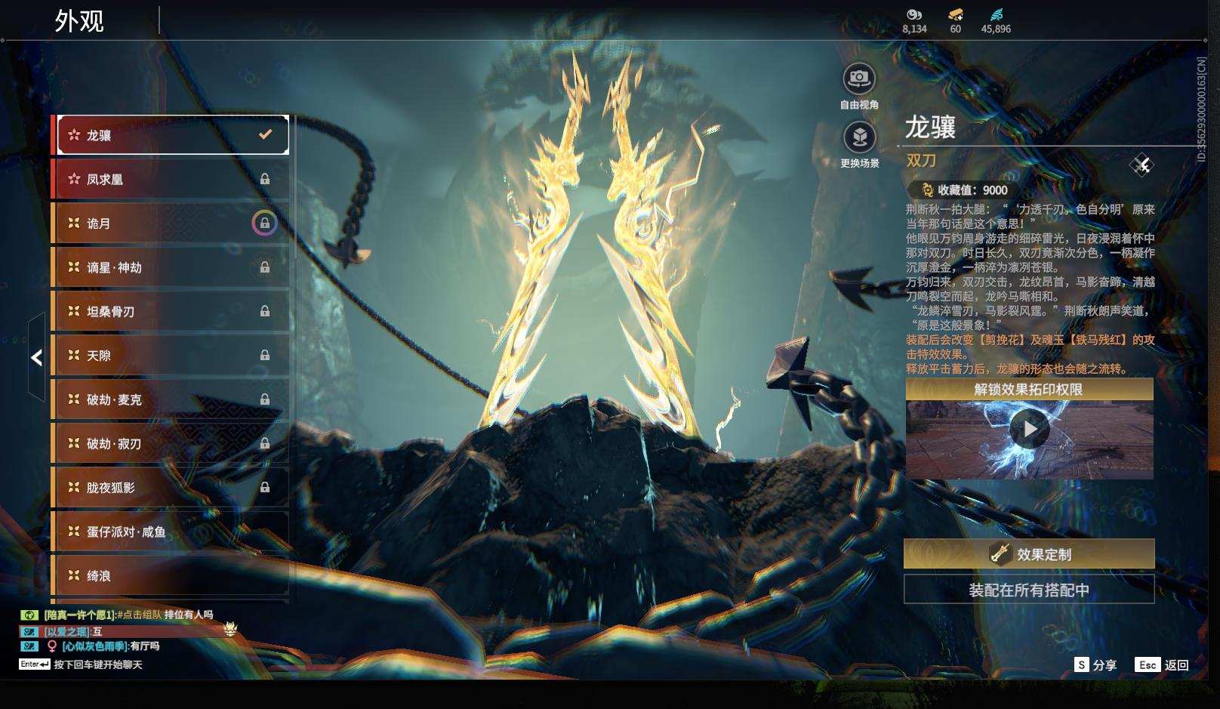Click the ringed lock icon on 诡月
Viewport: 1220px width, 709px height.
click(264, 223)
